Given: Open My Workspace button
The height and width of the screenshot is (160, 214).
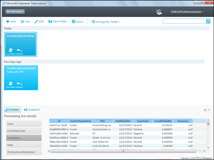Looking at the screenshot, I should [15, 12].
